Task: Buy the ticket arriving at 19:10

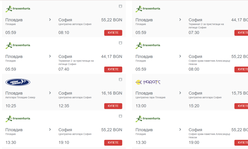Action: click(113, 143)
